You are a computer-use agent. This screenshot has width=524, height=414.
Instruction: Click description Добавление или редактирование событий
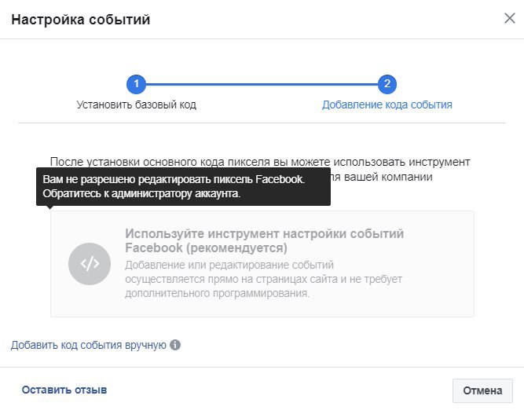(x=263, y=279)
